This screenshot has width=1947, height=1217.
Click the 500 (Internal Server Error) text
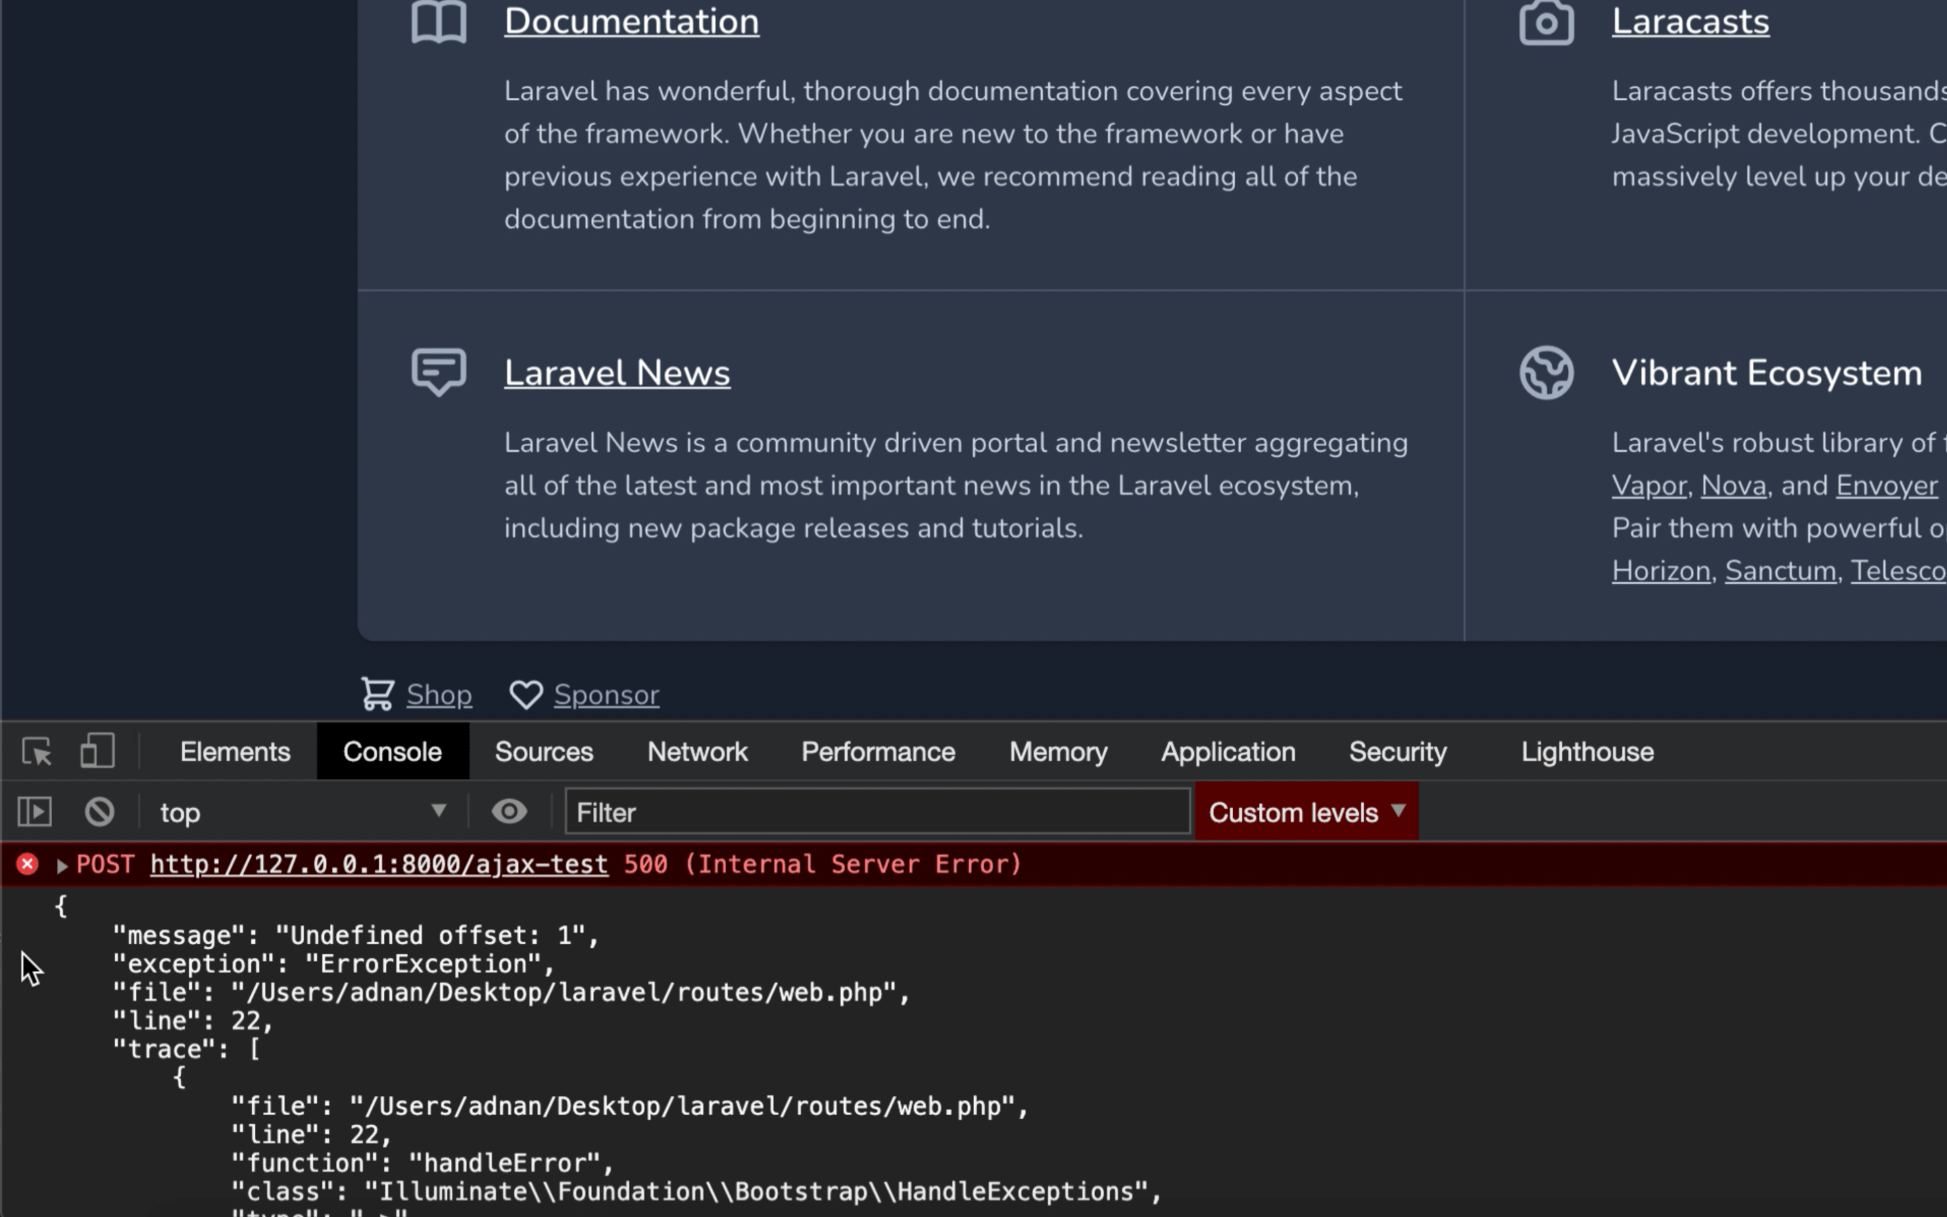pyautogui.click(x=822, y=865)
